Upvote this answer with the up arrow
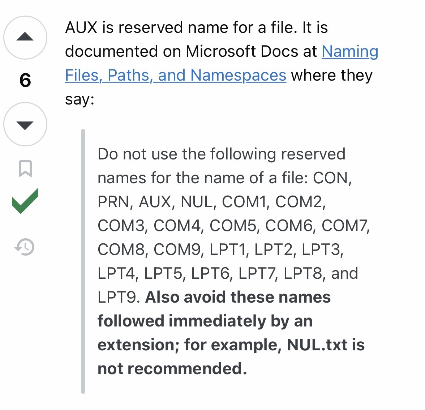This screenshot has height=410, width=425. [25, 37]
